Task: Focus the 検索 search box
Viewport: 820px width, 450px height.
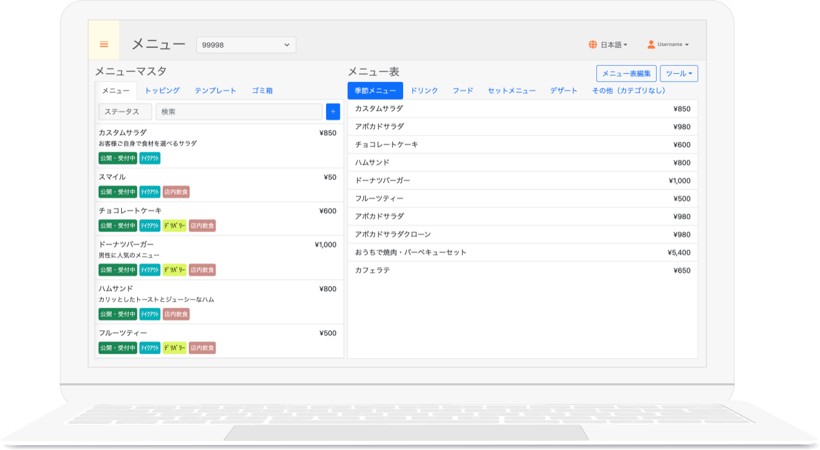Action: click(239, 112)
